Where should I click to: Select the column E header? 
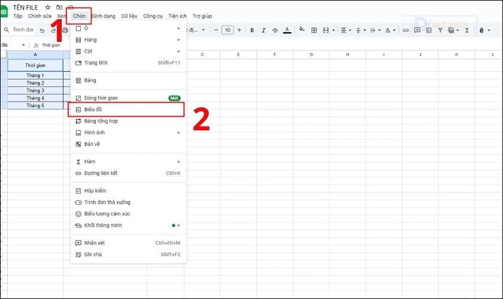click(x=238, y=54)
